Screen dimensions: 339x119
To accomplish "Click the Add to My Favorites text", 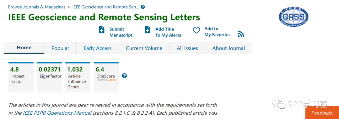I will 217,32.
